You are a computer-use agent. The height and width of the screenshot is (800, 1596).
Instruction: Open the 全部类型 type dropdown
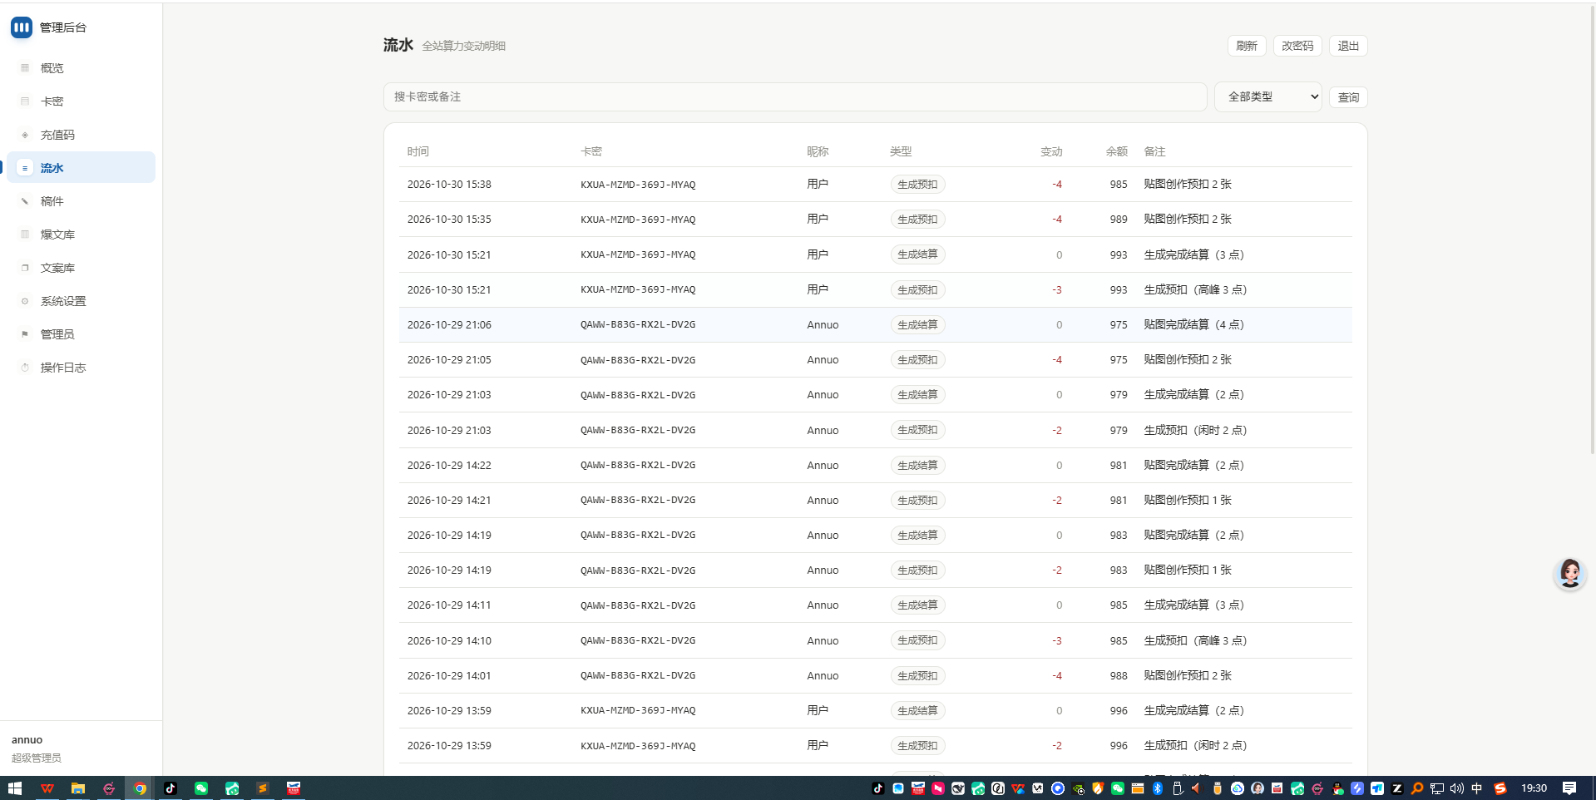point(1267,96)
